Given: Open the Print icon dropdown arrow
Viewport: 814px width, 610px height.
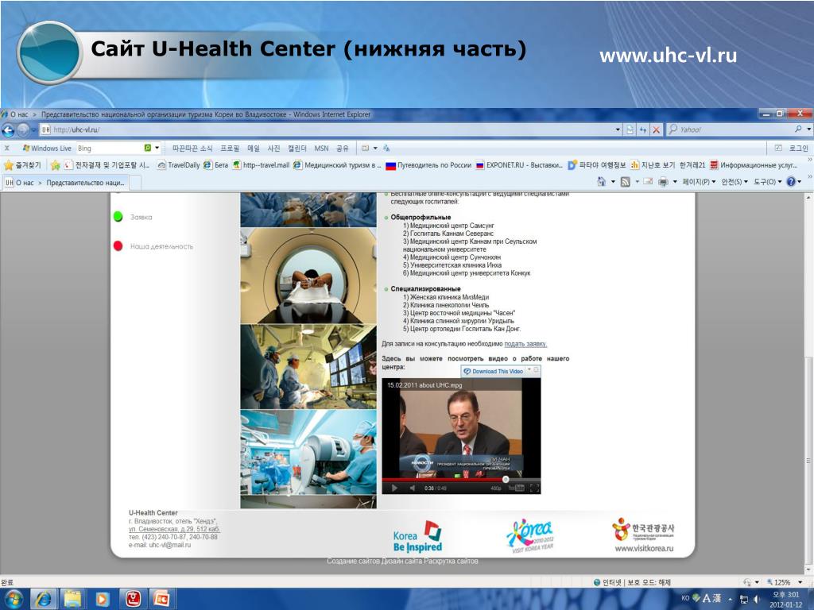Looking at the screenshot, I should coord(675,182).
